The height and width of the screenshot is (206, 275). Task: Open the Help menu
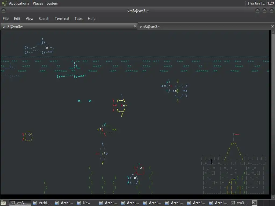[x=92, y=19]
